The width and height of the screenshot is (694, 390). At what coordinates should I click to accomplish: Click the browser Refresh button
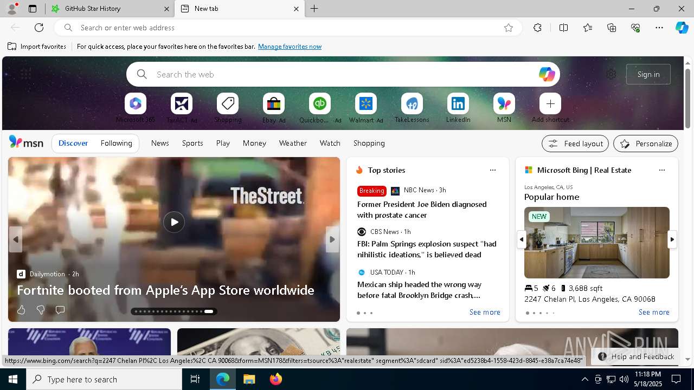[x=39, y=28]
